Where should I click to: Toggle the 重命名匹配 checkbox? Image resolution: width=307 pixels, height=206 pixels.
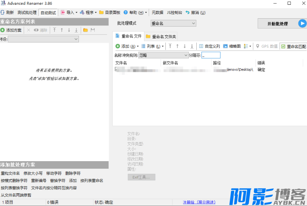[x=283, y=46]
